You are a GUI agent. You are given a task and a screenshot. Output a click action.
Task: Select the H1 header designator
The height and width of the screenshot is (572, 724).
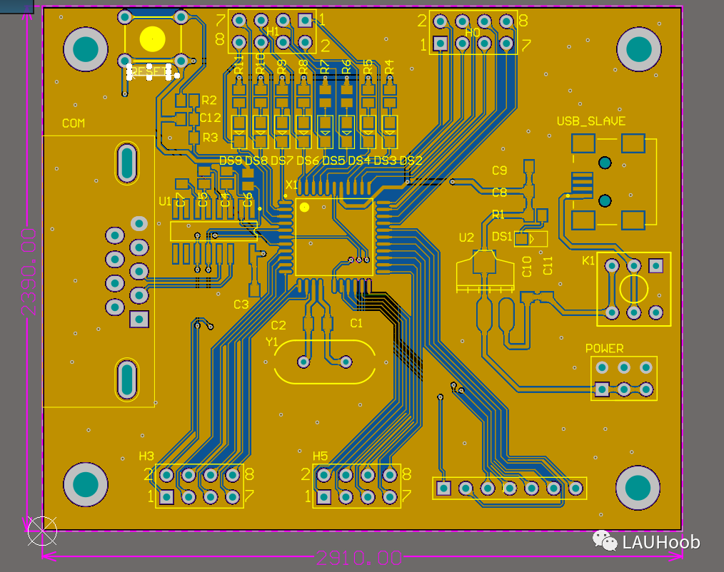pos(273,31)
